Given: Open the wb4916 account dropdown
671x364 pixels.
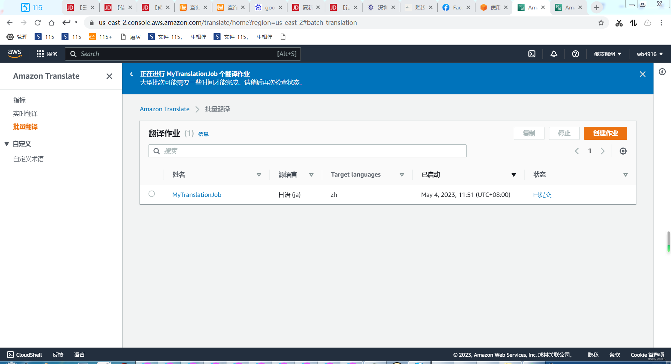Looking at the screenshot, I should click(650, 54).
